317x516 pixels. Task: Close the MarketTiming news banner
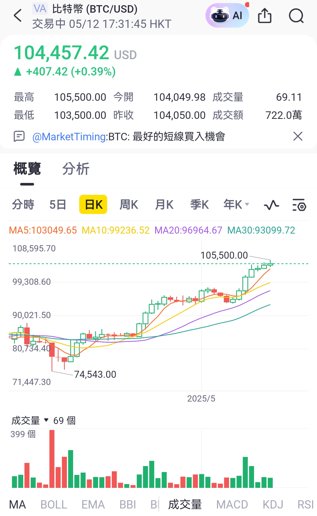(x=298, y=136)
